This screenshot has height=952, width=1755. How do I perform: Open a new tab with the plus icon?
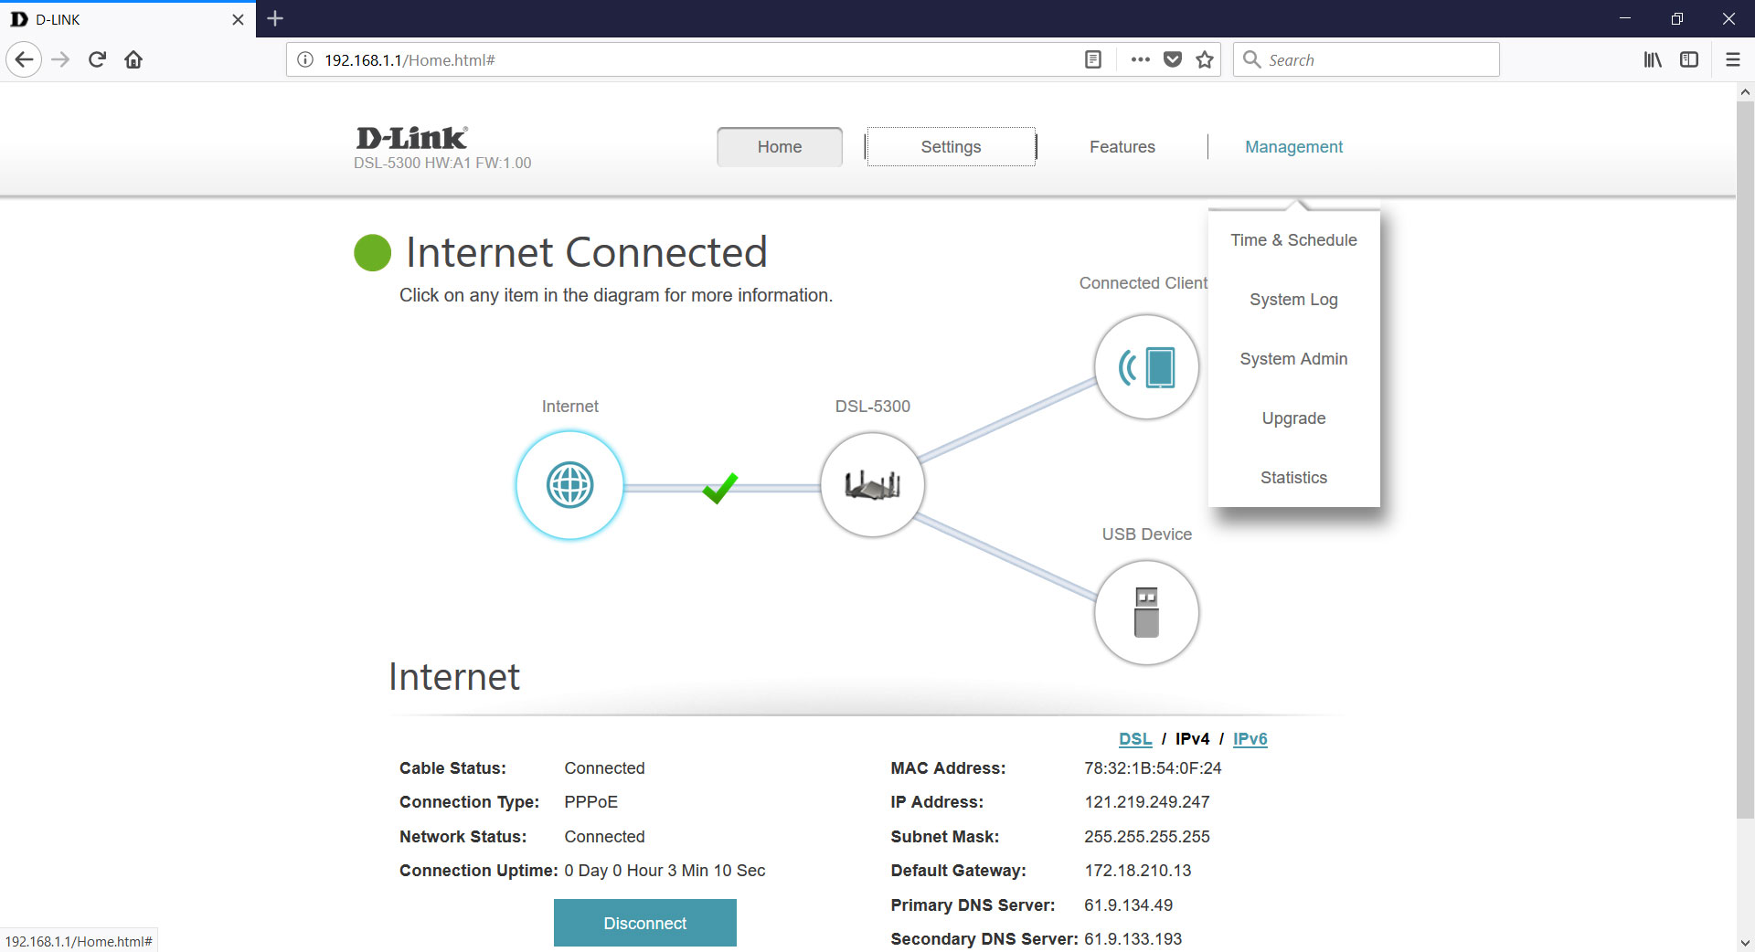pyautogui.click(x=275, y=18)
